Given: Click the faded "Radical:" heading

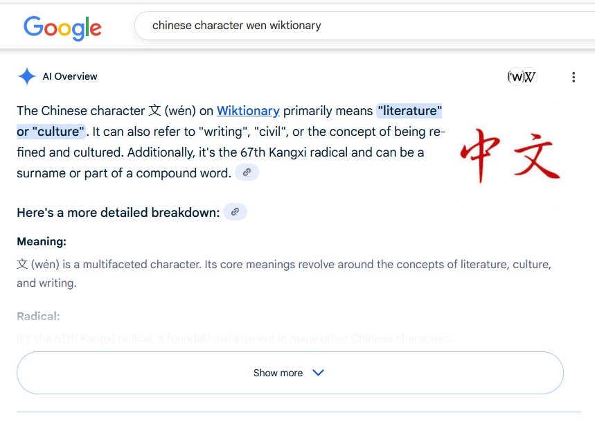Looking at the screenshot, I should point(38,317).
